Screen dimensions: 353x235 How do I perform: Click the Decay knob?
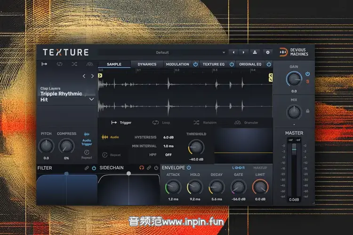point(217,187)
